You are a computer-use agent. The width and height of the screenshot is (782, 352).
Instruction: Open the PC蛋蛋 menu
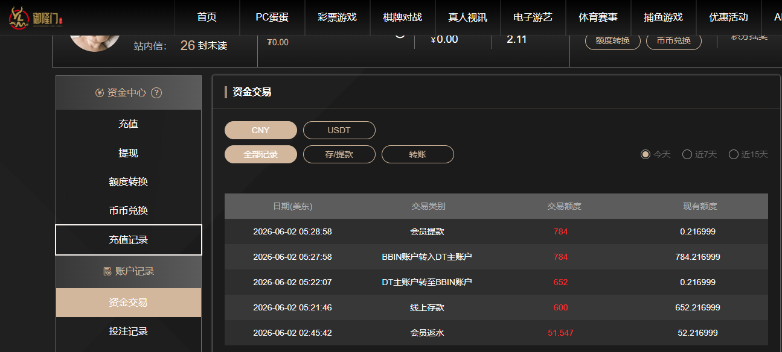(272, 17)
